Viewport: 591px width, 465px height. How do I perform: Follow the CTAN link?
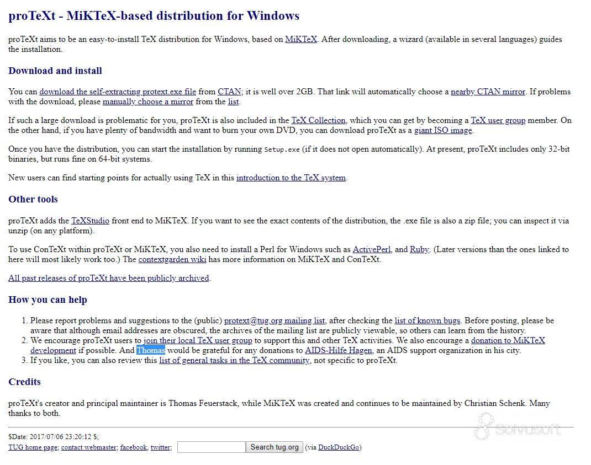click(229, 92)
